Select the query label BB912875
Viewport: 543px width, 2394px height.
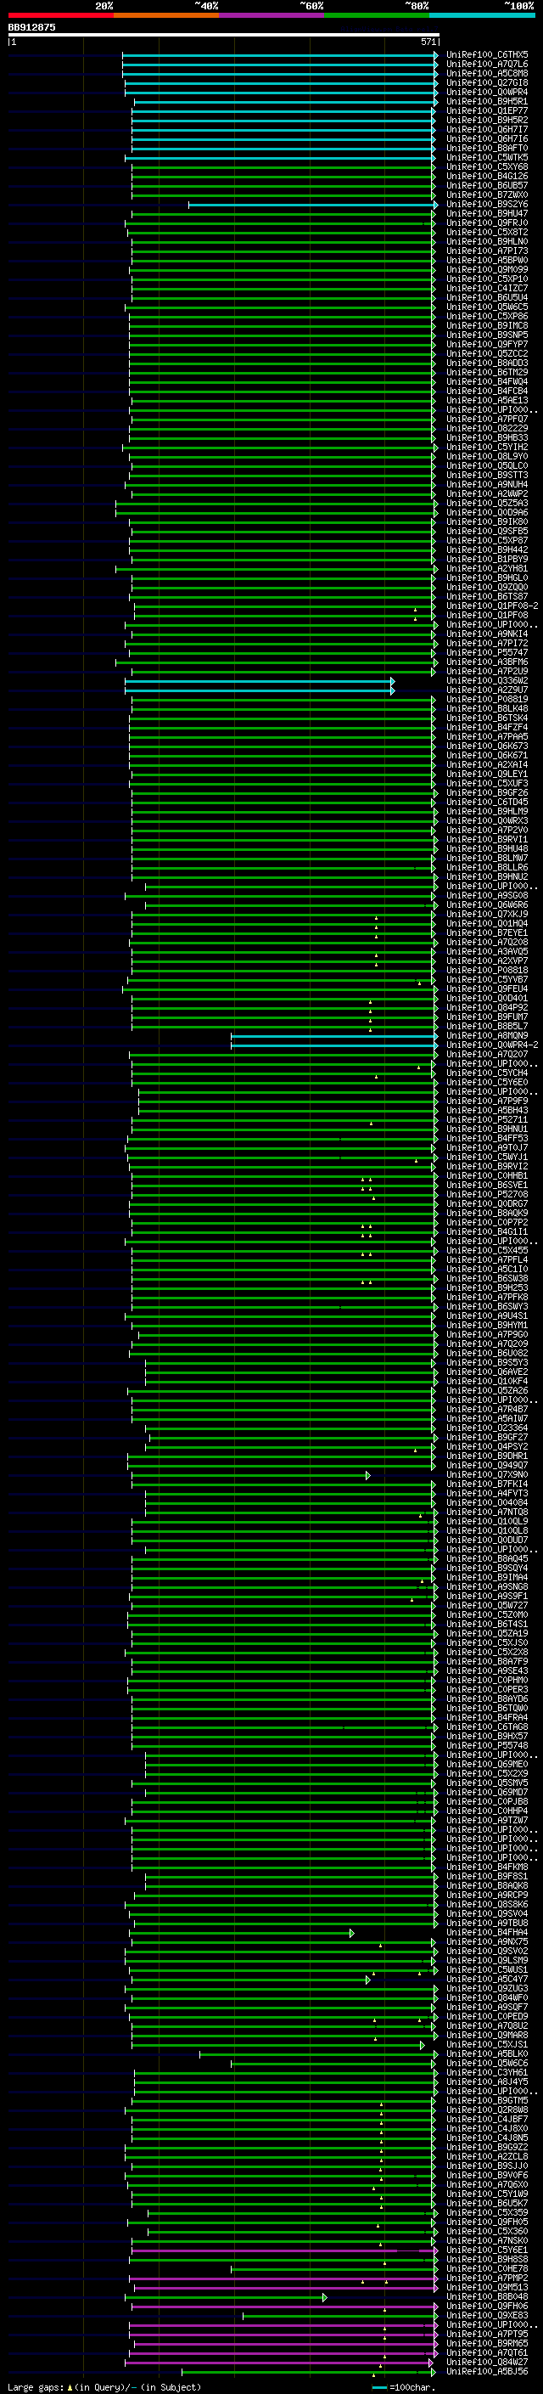31,27
